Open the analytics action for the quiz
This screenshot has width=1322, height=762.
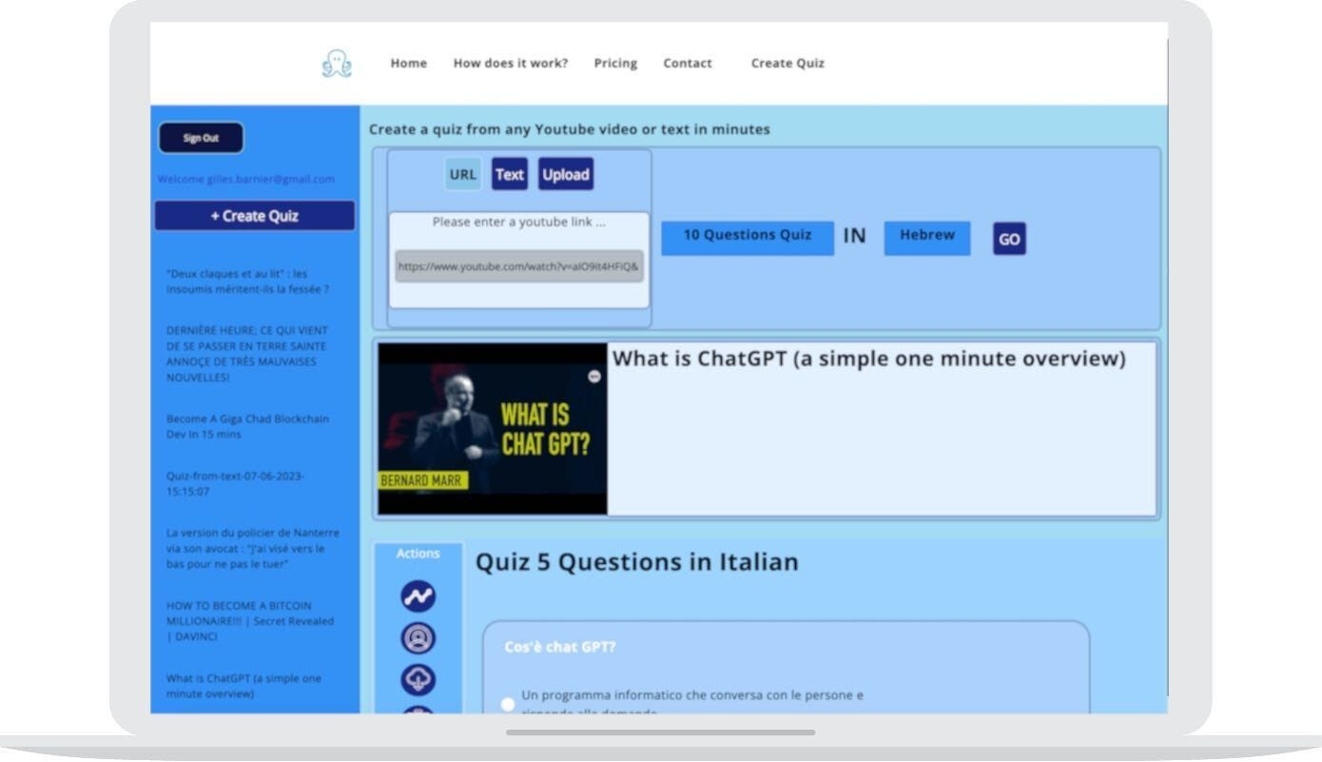tap(418, 595)
